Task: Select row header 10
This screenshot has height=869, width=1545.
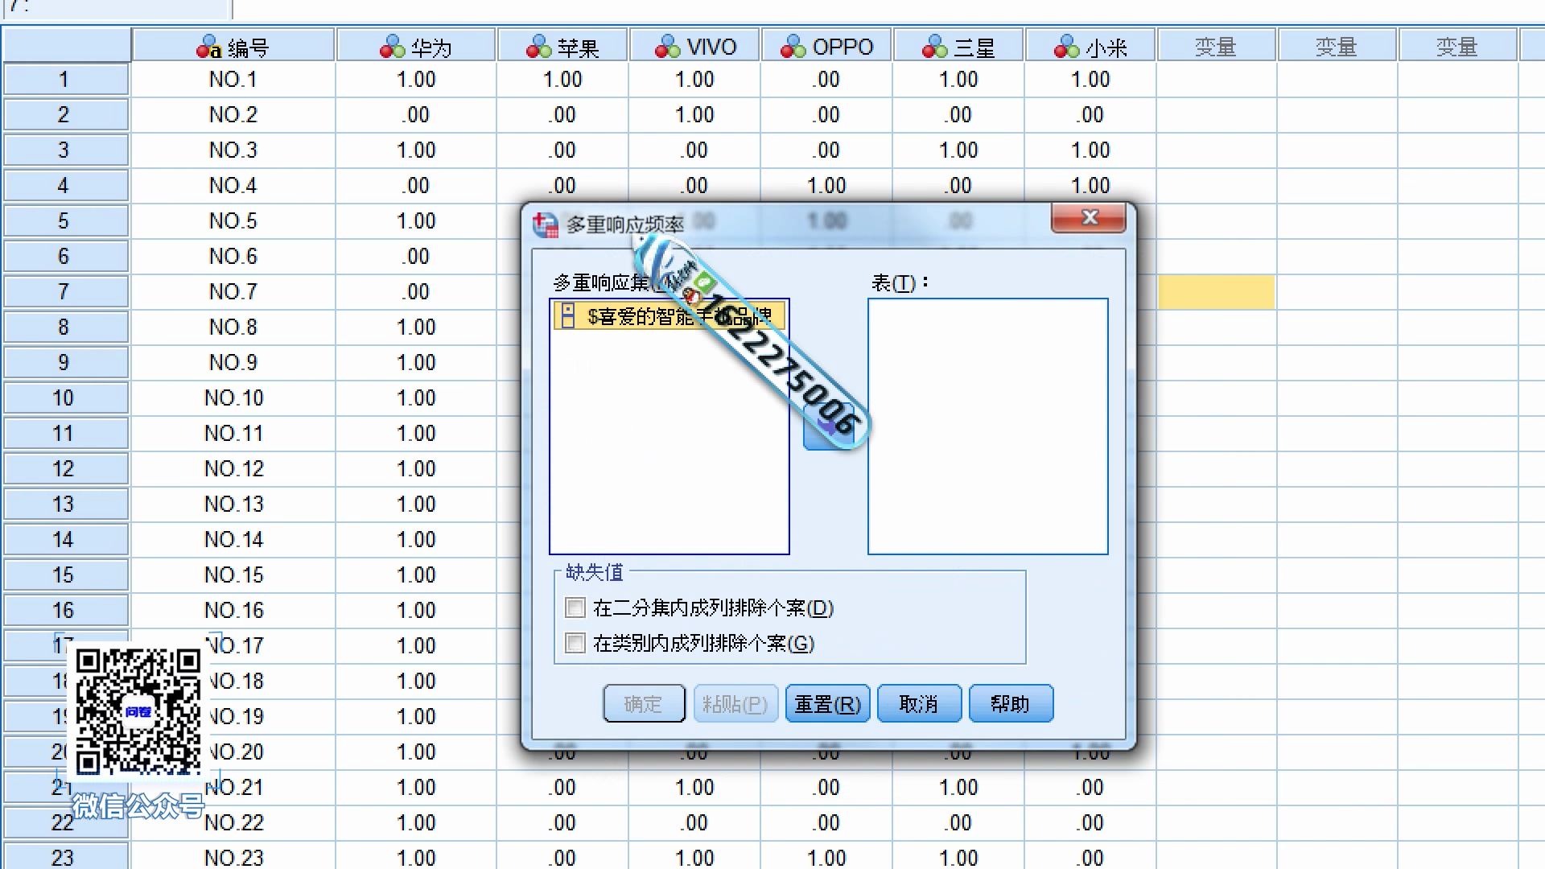Action: point(64,398)
